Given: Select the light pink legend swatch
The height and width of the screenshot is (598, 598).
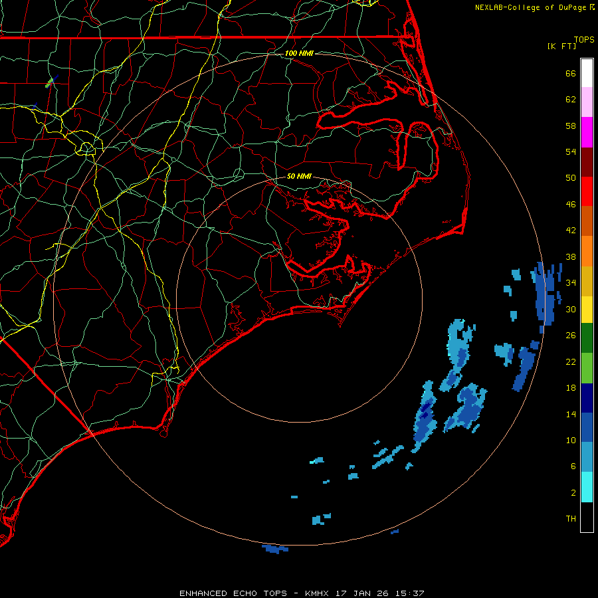Looking at the screenshot, I should 587,102.
